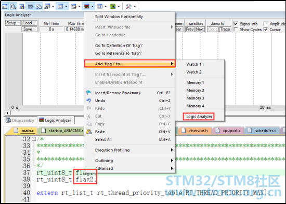
Task: Click the scheduler.c file icon
Action: (x=250, y=130)
